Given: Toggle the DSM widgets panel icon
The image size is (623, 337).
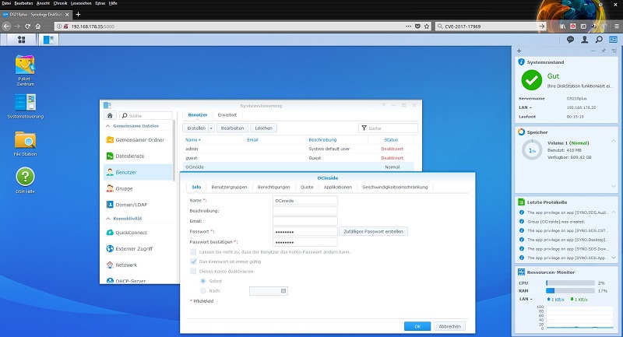Looking at the screenshot, I should (613, 39).
